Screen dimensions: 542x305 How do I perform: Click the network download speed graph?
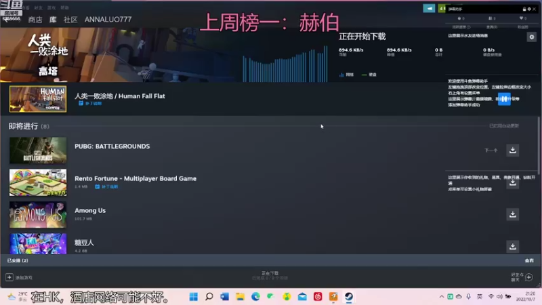(285, 64)
